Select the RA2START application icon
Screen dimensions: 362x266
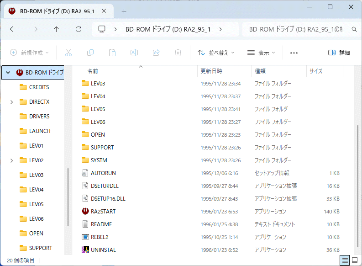85,211
